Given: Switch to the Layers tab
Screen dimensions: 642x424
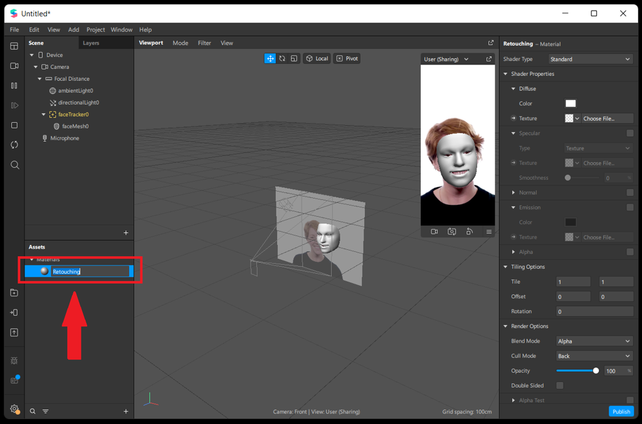Looking at the screenshot, I should pyautogui.click(x=91, y=43).
